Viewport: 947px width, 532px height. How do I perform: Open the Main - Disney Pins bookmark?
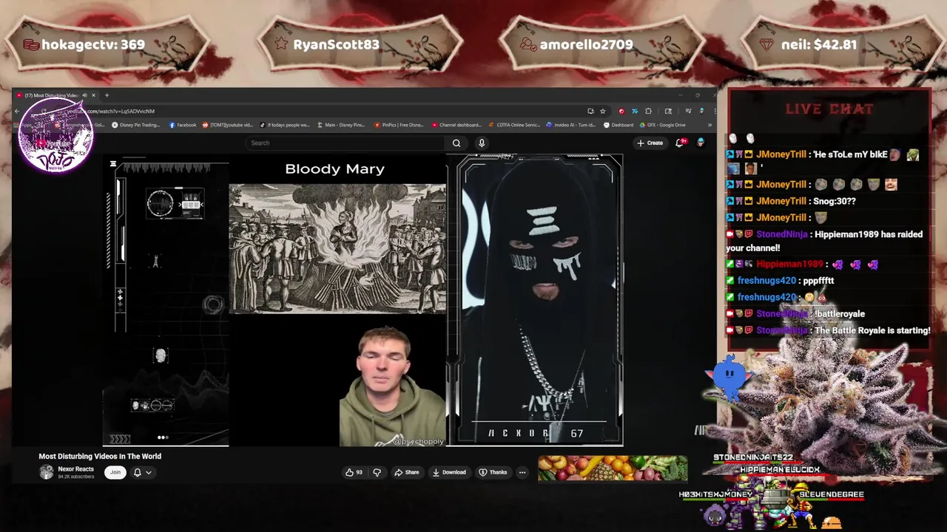click(341, 125)
